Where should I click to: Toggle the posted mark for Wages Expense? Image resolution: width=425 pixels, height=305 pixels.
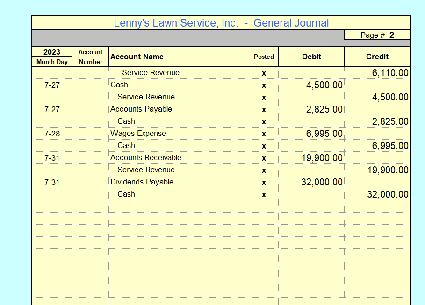[264, 133]
